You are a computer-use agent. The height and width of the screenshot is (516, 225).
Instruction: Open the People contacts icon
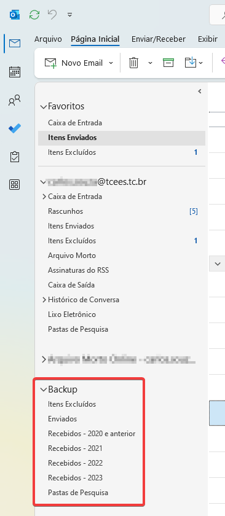point(15,100)
